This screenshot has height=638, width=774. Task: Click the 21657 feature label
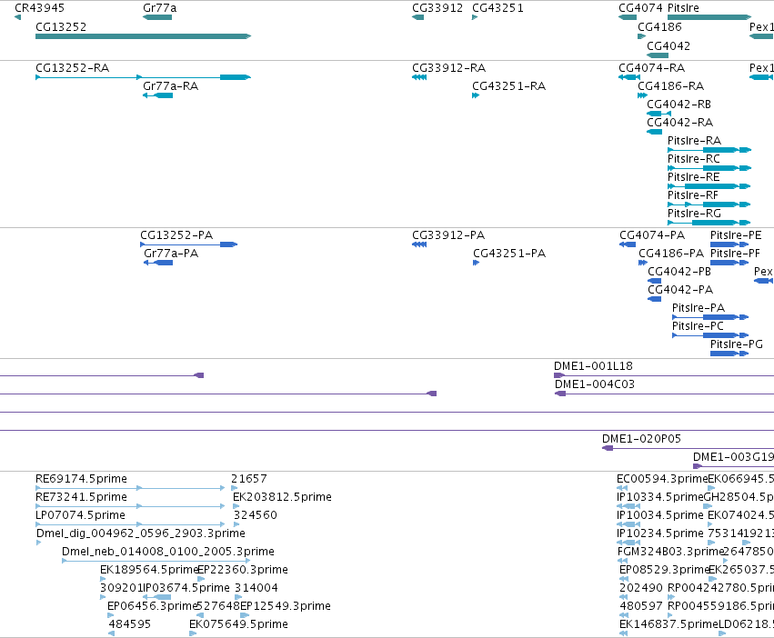(249, 479)
